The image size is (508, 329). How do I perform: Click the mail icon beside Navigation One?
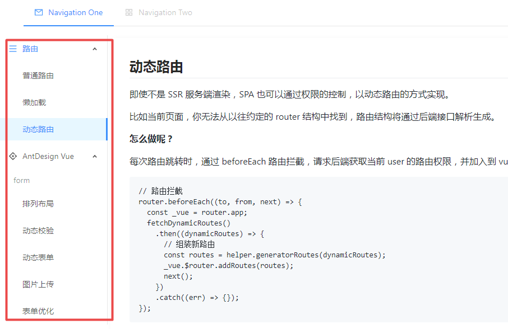tap(39, 12)
